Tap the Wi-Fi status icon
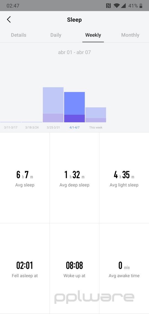This screenshot has height=314, width=149. 116,6
